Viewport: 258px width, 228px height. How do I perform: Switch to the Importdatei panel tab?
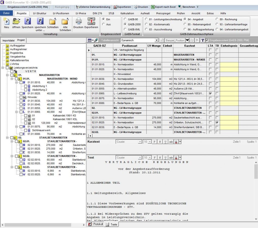click(x=8, y=40)
